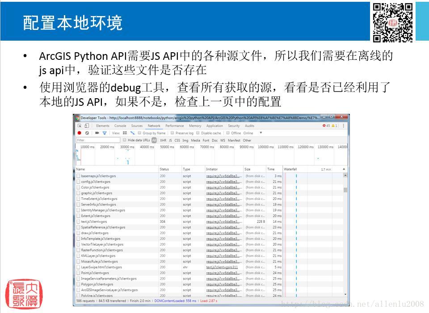
Task: Click the Filter text input
Action: coord(98,140)
